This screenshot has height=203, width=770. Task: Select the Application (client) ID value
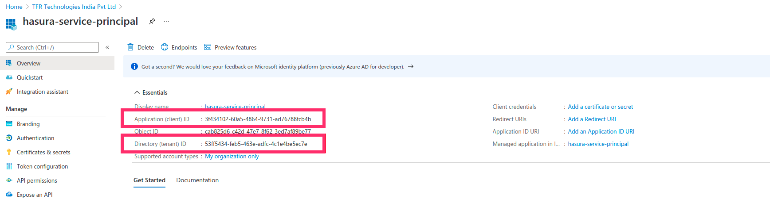tap(258, 119)
